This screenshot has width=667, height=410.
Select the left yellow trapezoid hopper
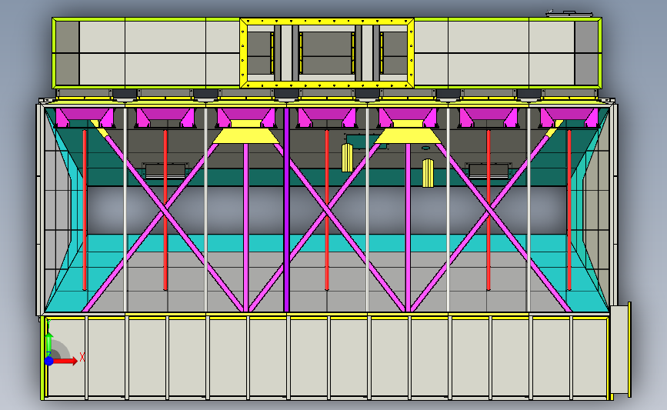pyautogui.click(x=246, y=132)
